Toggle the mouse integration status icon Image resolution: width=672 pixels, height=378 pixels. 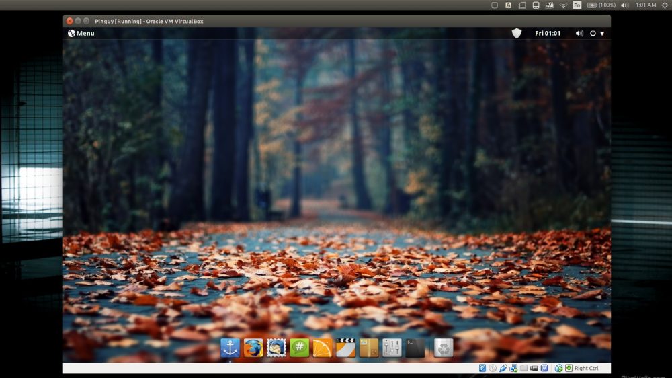click(558, 369)
